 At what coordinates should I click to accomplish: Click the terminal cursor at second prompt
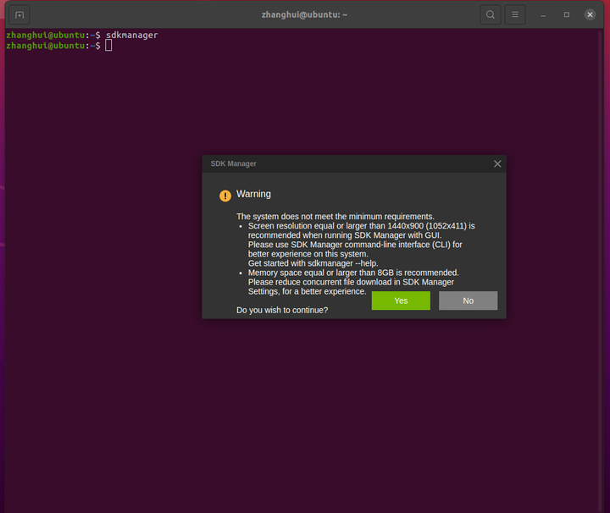108,46
